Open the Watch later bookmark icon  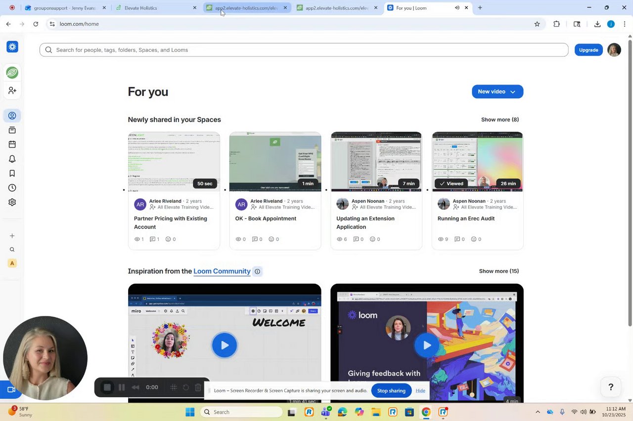[12, 173]
